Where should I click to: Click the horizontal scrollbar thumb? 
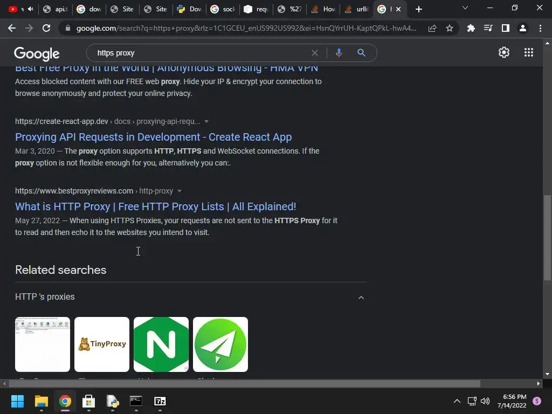[244, 383]
